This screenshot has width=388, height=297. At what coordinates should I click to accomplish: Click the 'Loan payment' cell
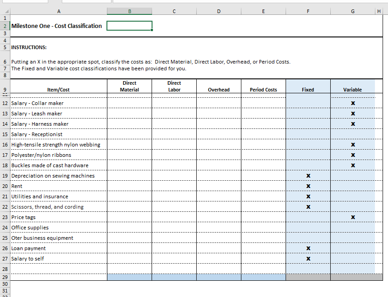tap(59, 248)
